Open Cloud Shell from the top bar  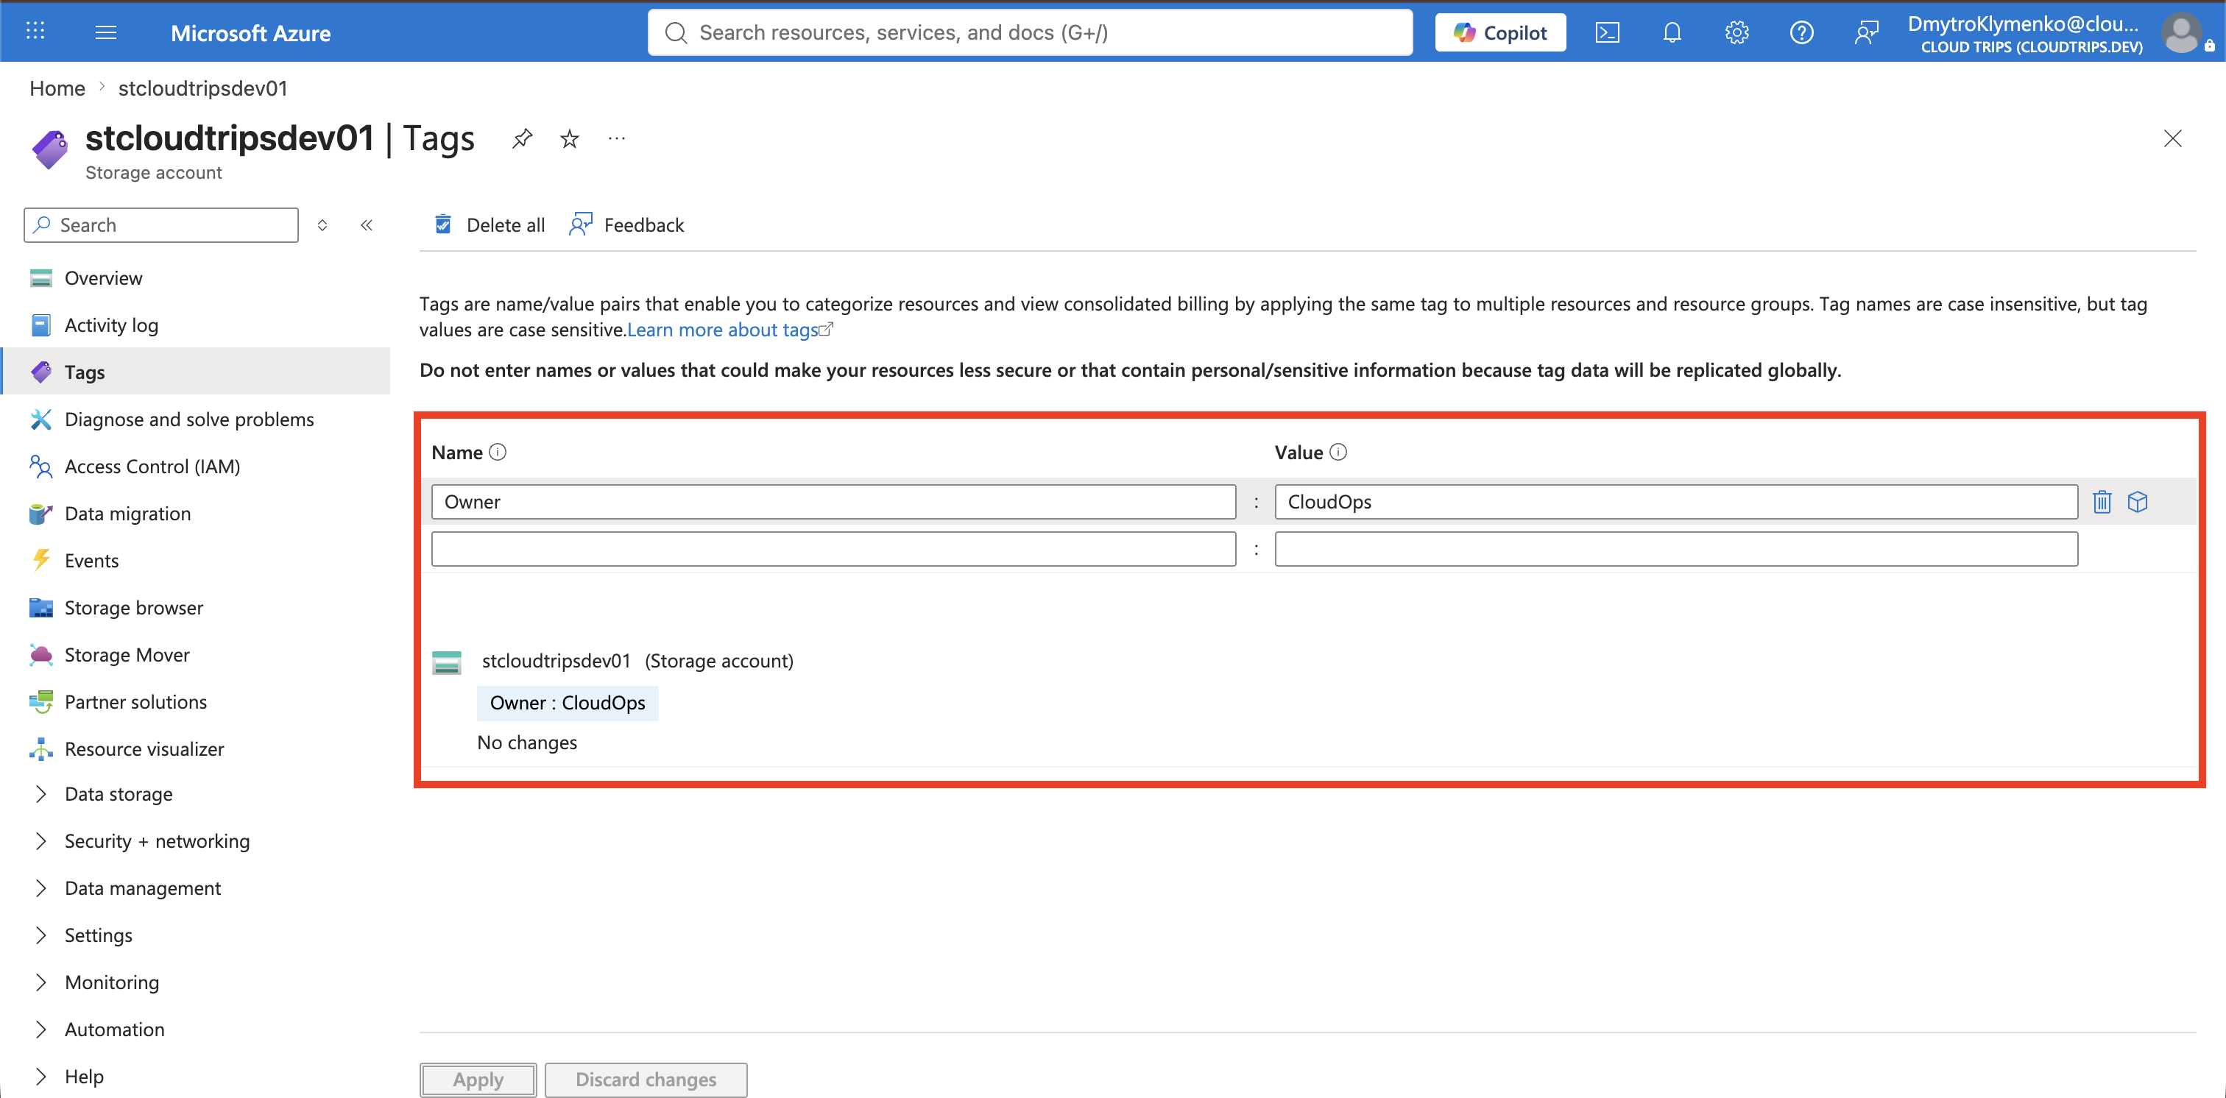1606,33
